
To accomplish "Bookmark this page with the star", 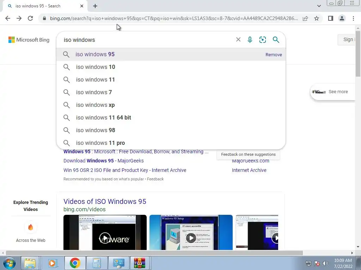I will [317, 18].
